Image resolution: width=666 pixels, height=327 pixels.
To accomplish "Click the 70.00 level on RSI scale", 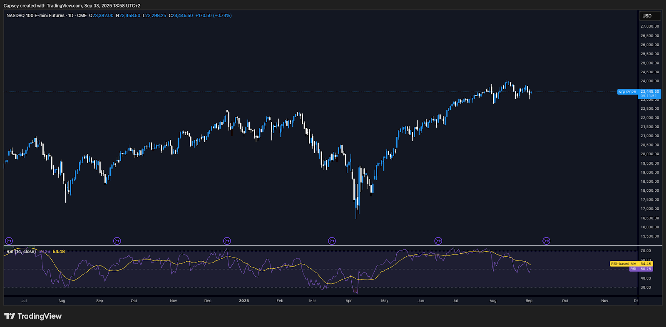I will [646, 251].
